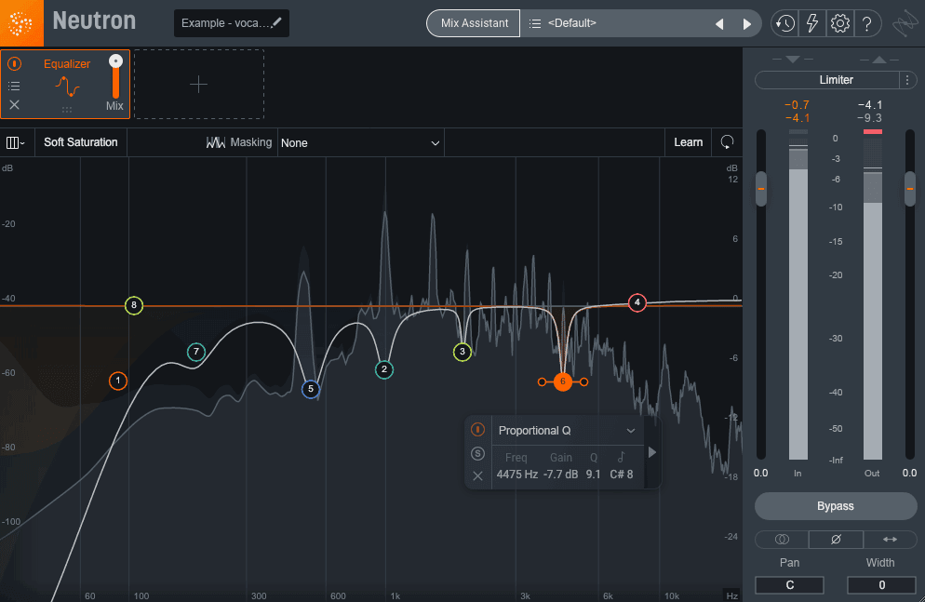Click the Equalizer Mix slider handle
This screenshot has height=602, width=925.
(x=115, y=61)
